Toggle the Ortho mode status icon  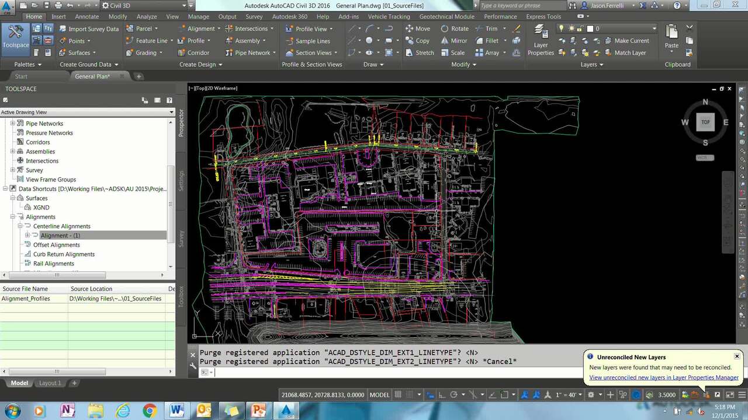pos(442,395)
